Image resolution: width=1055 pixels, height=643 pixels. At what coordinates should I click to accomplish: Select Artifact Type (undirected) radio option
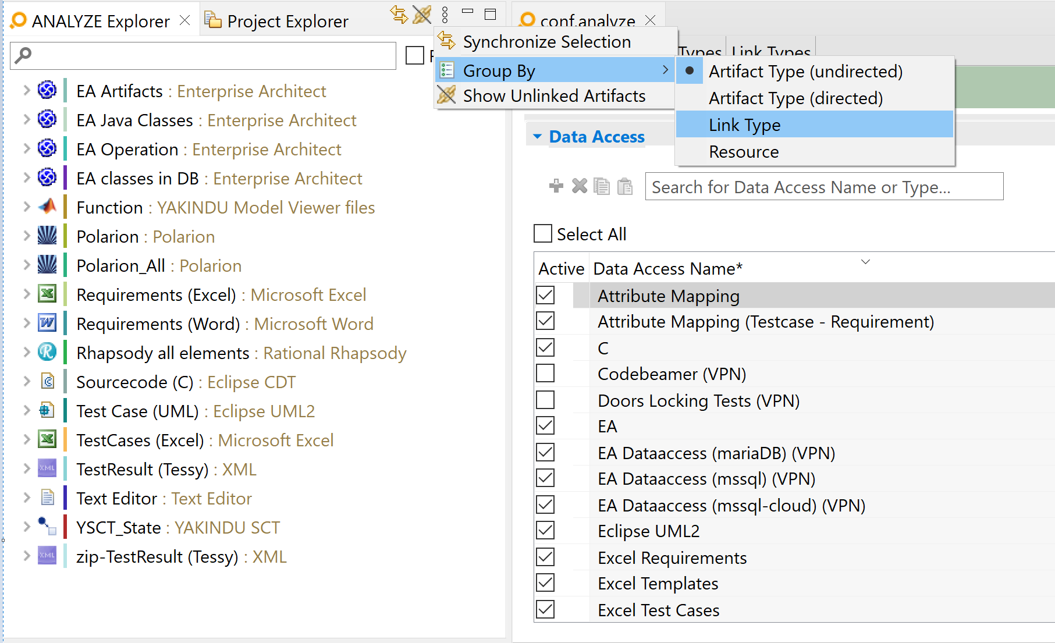815,71
